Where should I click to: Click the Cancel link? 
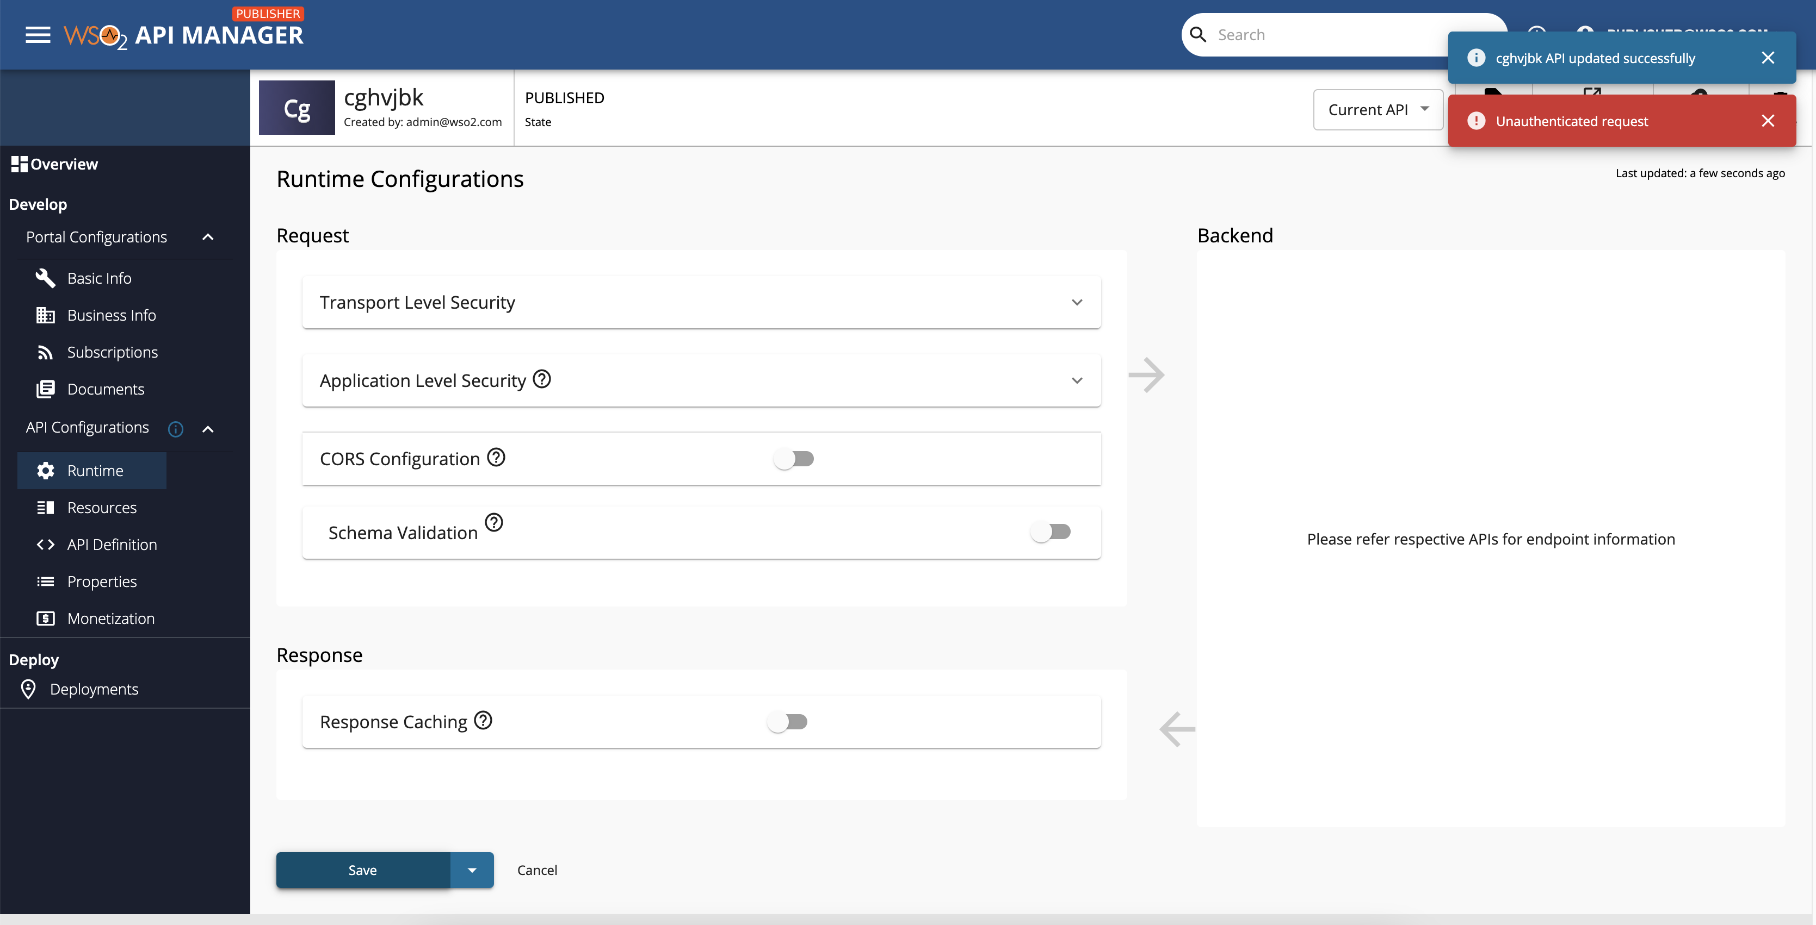pyautogui.click(x=536, y=870)
